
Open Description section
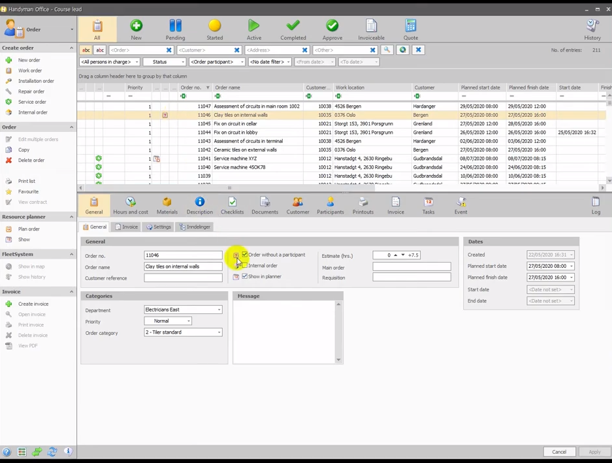(200, 205)
